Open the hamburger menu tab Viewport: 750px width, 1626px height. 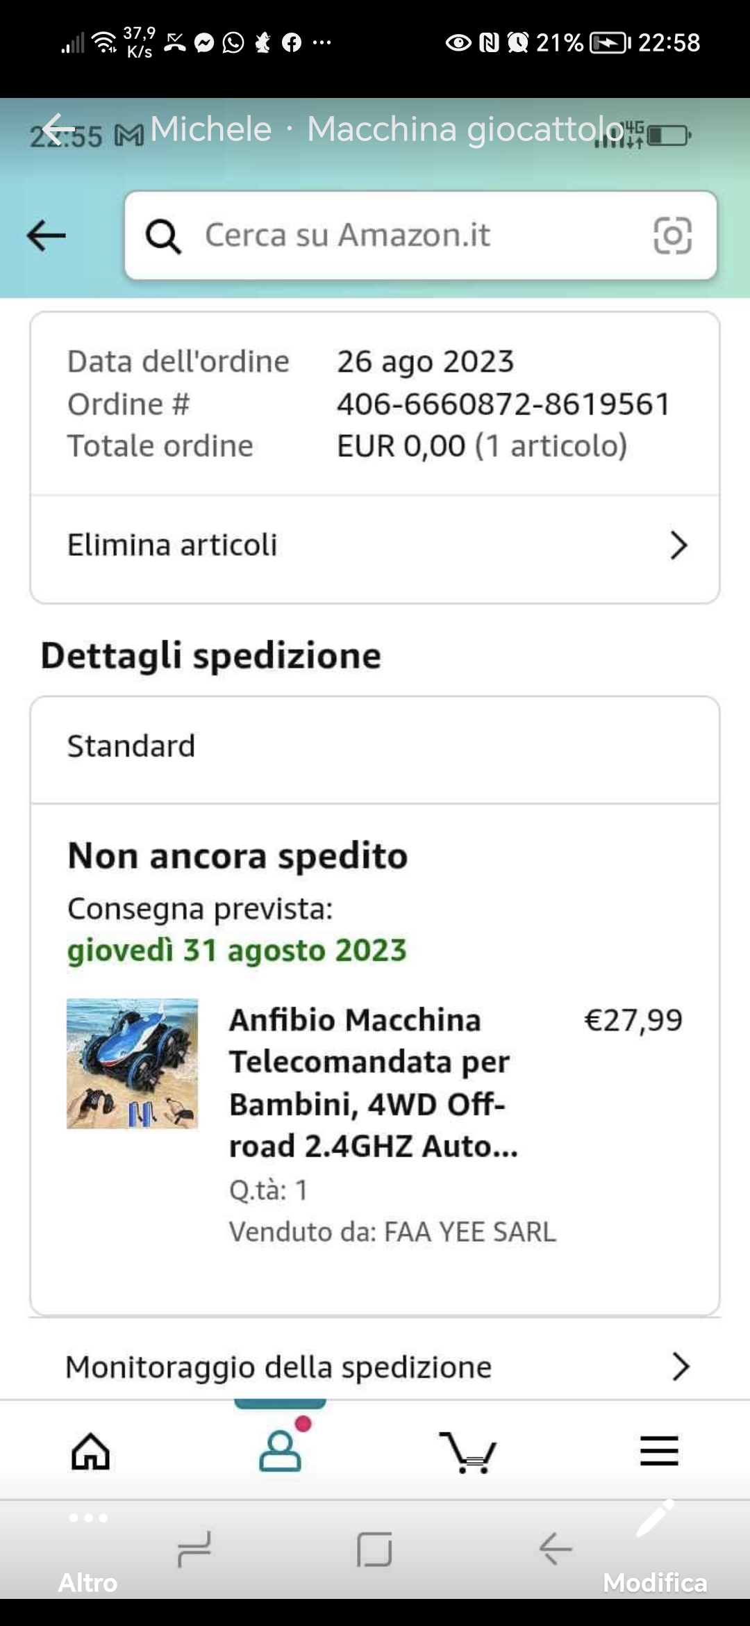point(658,1451)
